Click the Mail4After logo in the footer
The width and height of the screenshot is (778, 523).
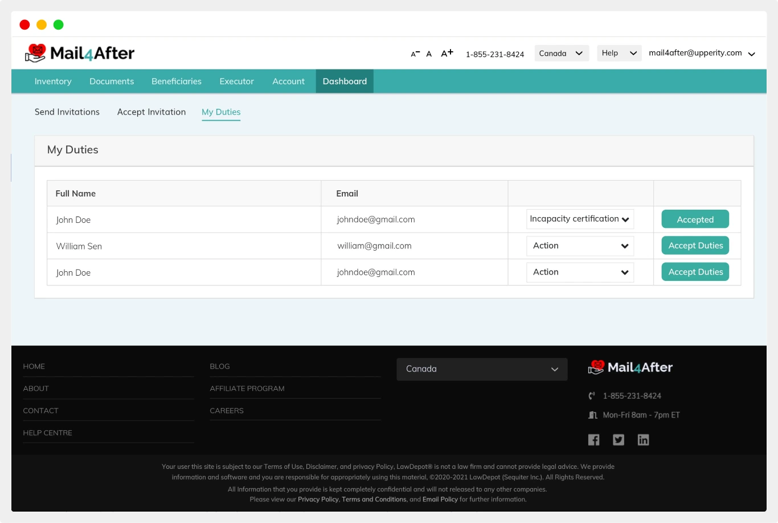coord(630,367)
